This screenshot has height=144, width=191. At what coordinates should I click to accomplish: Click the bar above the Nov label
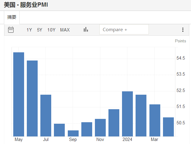tap(100, 127)
